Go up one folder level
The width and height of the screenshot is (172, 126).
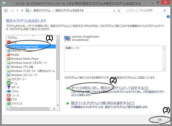[22, 11]
